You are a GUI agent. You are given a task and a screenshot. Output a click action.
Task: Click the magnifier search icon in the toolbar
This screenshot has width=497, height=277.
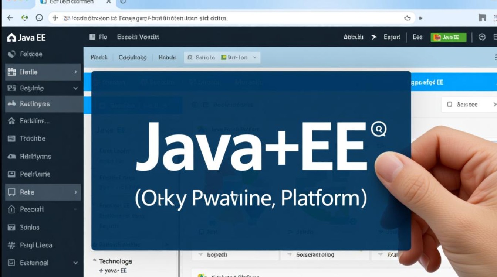point(190,57)
